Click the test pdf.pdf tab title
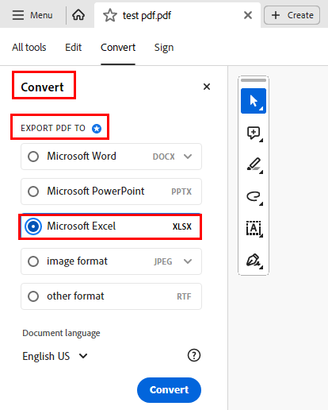 coord(147,16)
